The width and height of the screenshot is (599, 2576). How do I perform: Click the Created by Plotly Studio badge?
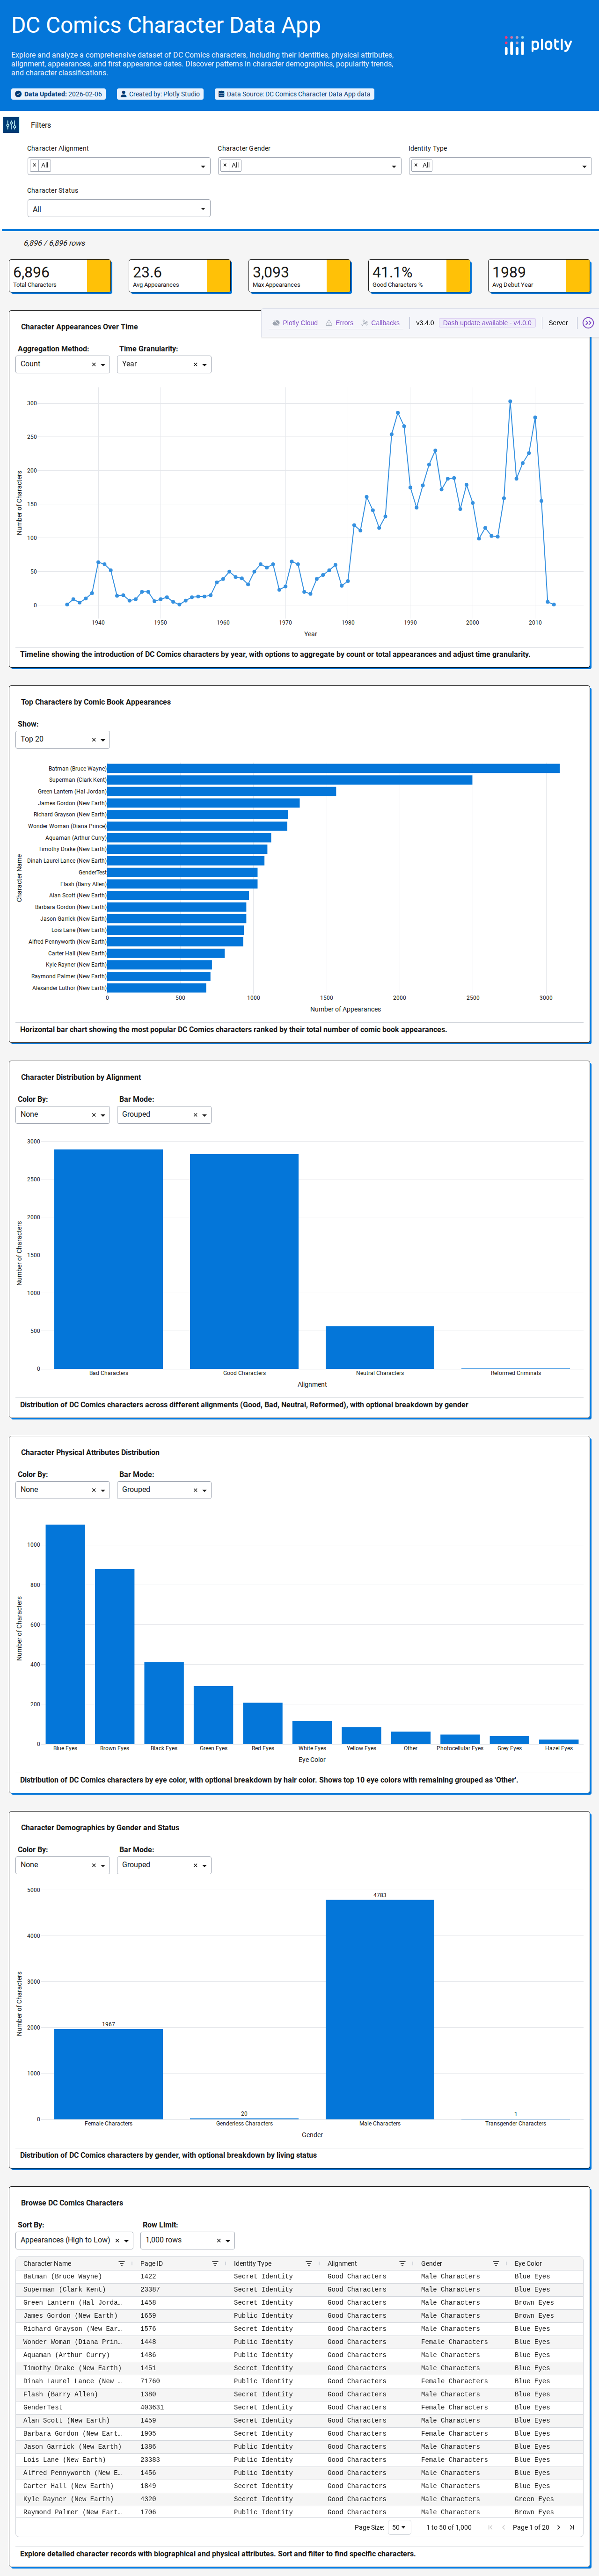[x=160, y=94]
